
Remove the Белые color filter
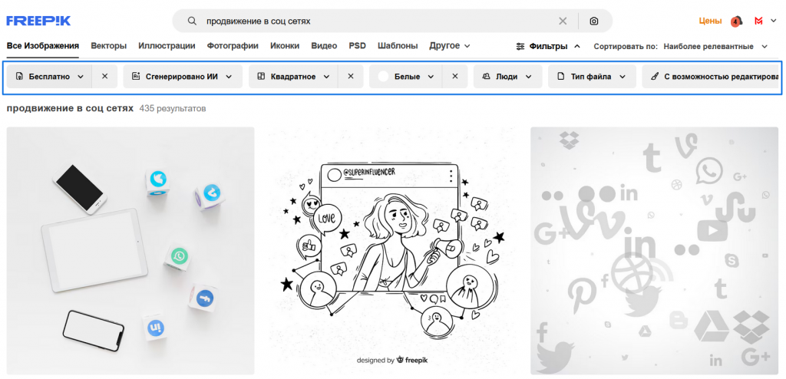(x=455, y=77)
